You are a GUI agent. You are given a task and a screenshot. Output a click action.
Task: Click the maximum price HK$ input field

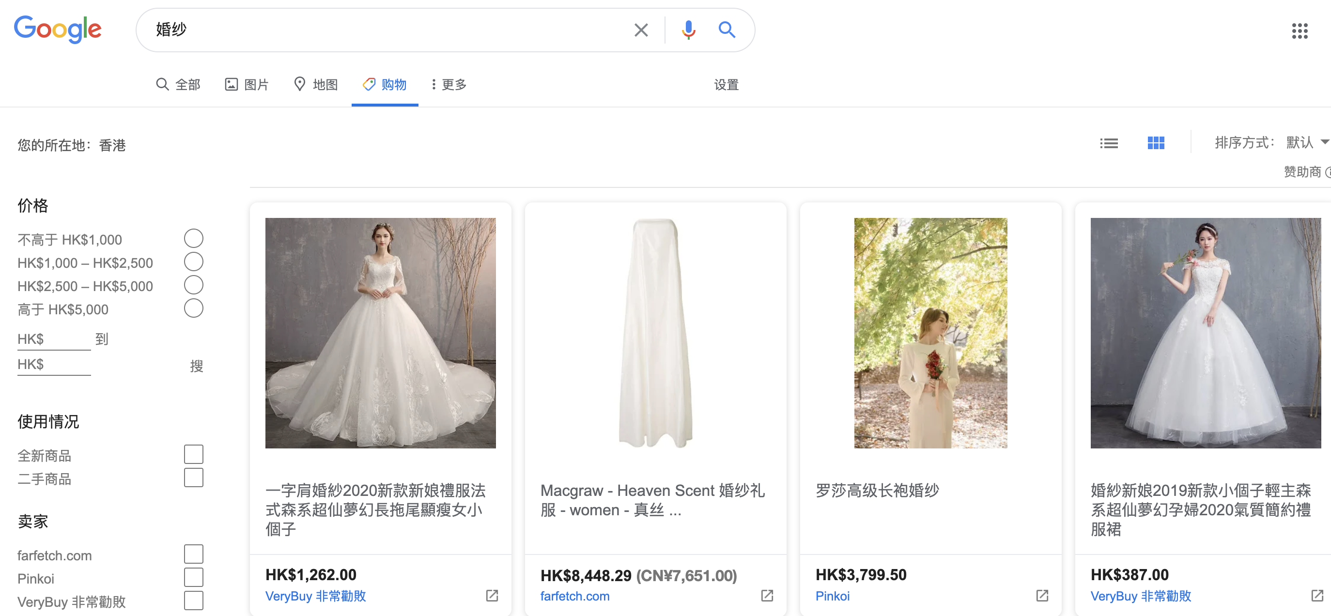(x=54, y=365)
